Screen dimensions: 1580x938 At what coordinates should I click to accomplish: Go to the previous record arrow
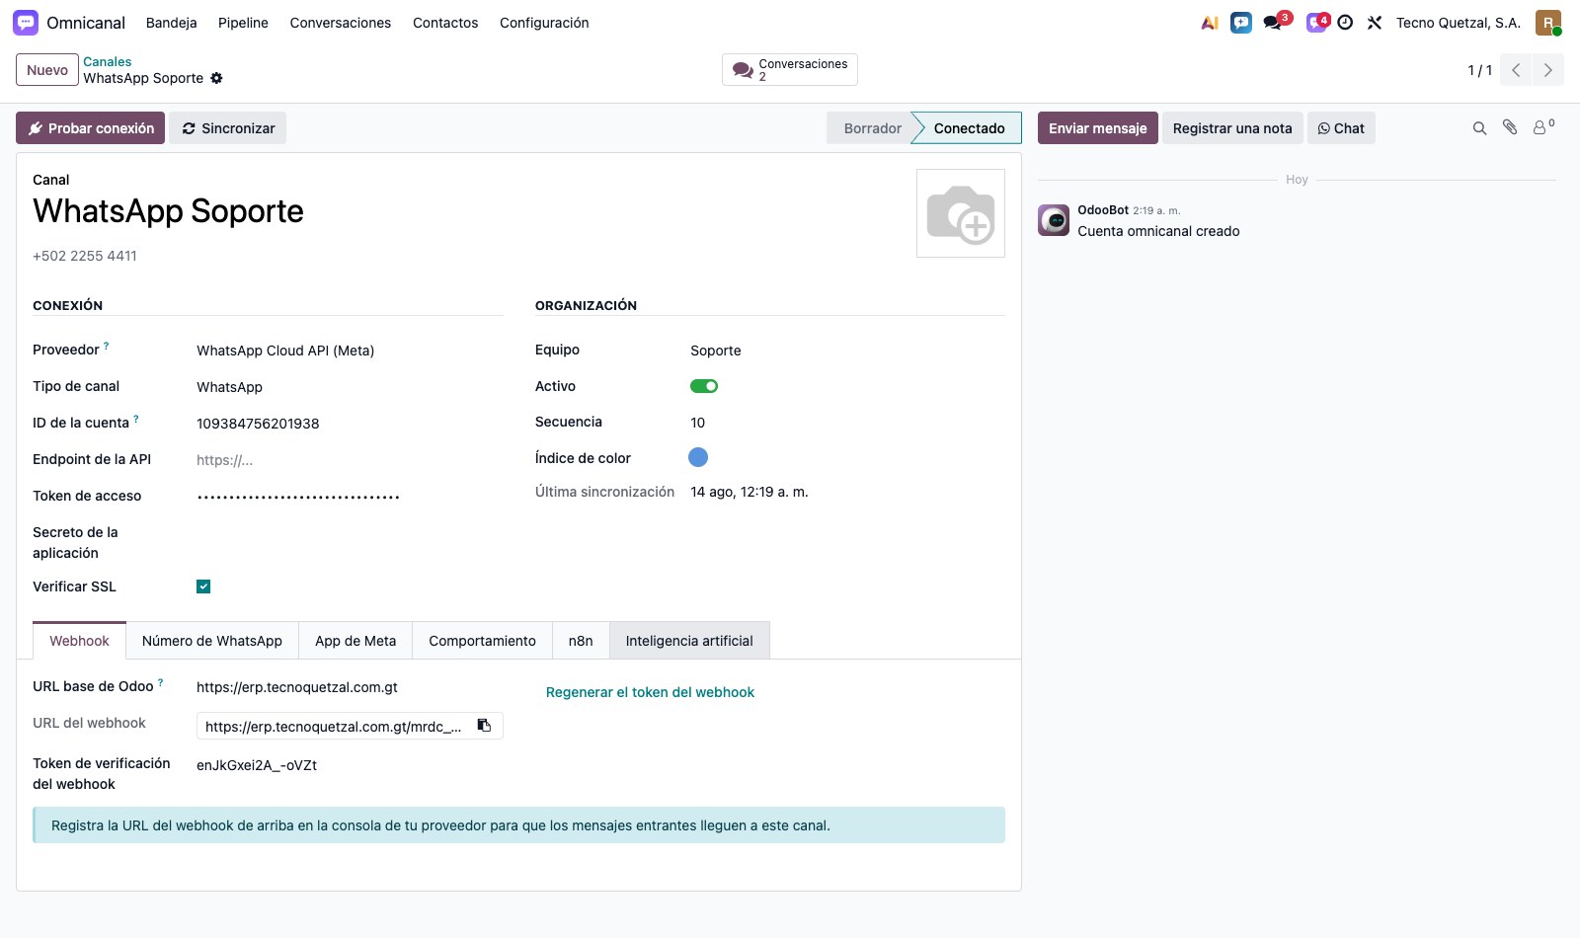pyautogui.click(x=1516, y=70)
